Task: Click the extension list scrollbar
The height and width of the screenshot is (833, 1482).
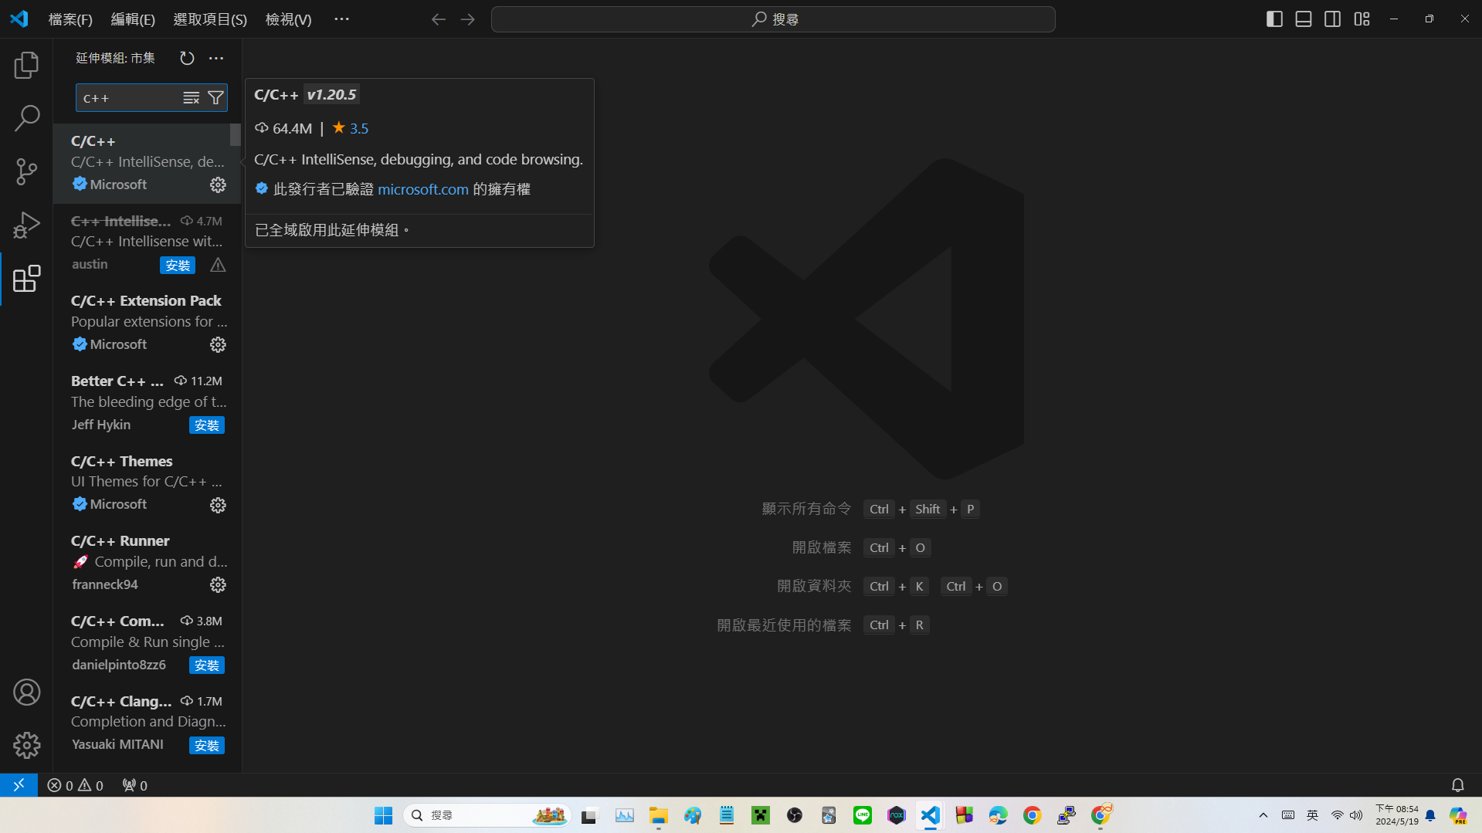Action: click(236, 135)
